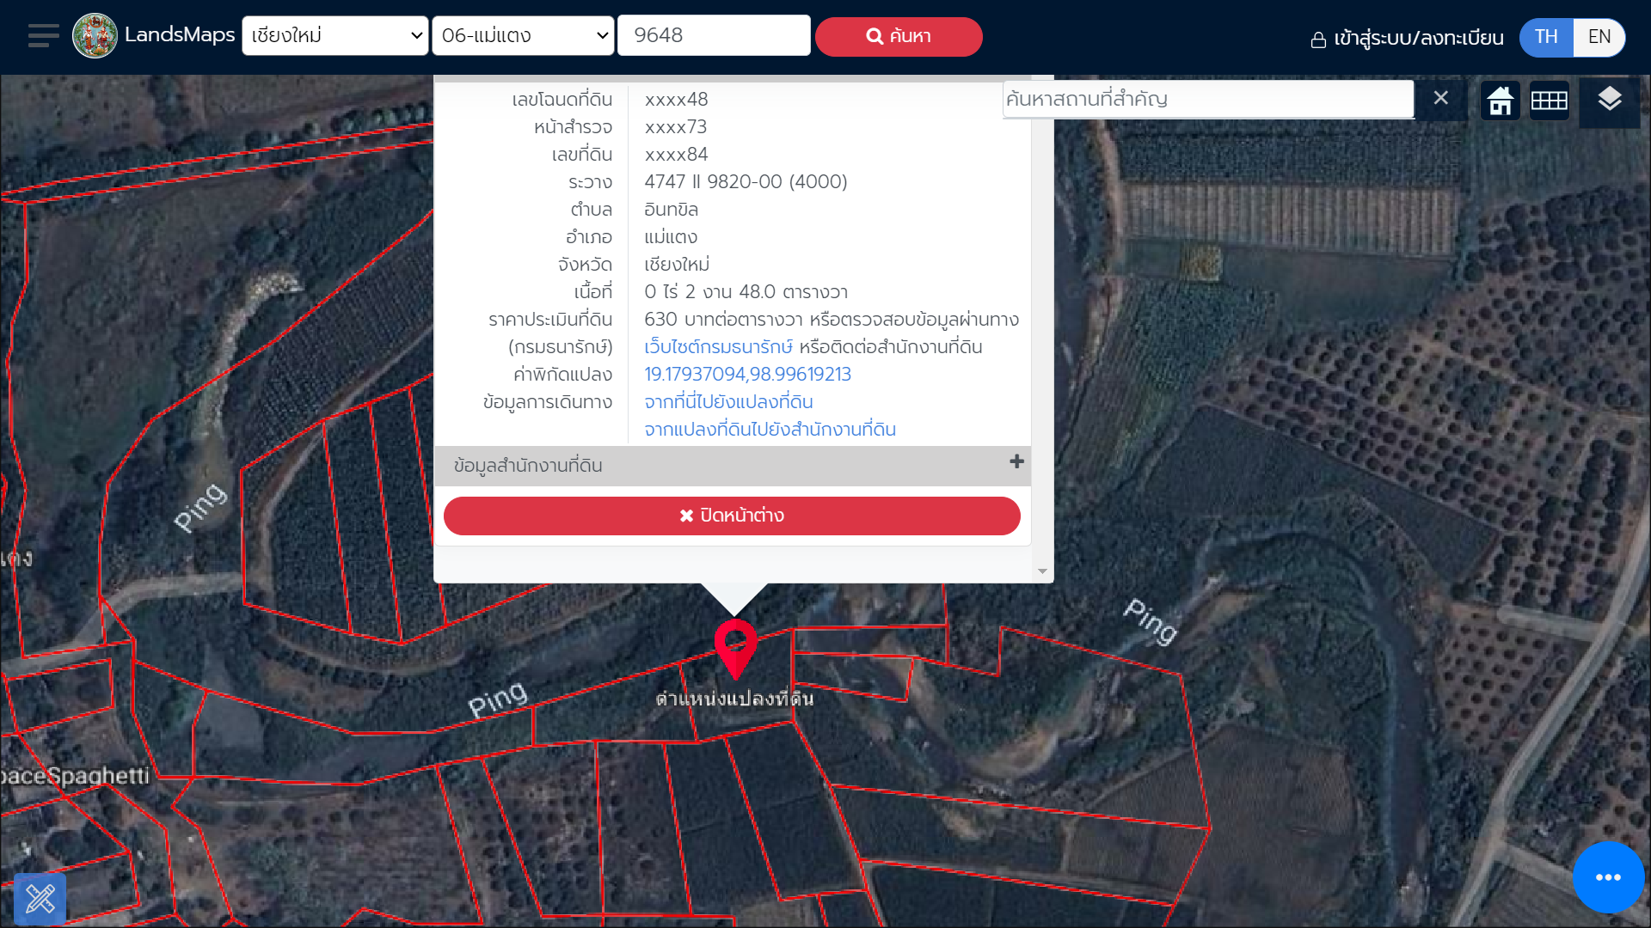Open the parcel coordinates link
Viewport: 1651px width, 928px height.
pos(747,375)
